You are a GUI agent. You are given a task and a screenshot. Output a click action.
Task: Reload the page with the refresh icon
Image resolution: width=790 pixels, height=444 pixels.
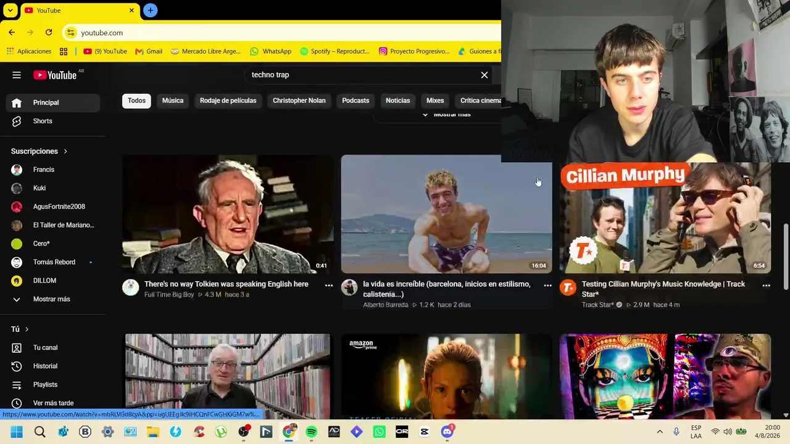(49, 33)
